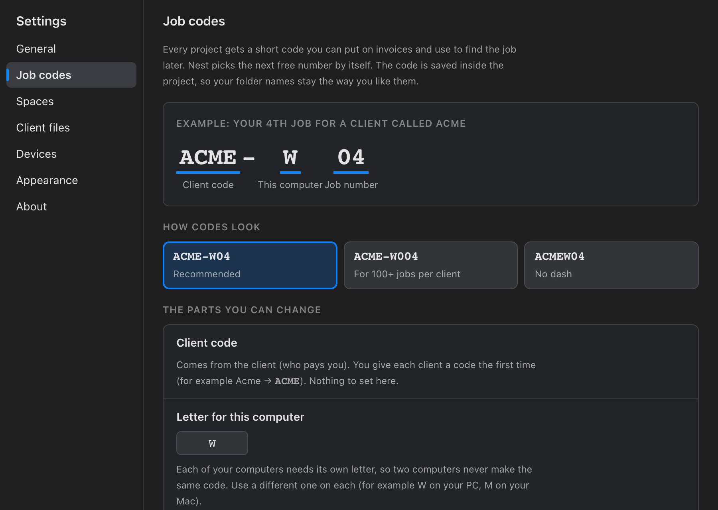Viewport: 718px width, 510px height.
Task: Click the computer letter field containing W
Action: (212, 443)
